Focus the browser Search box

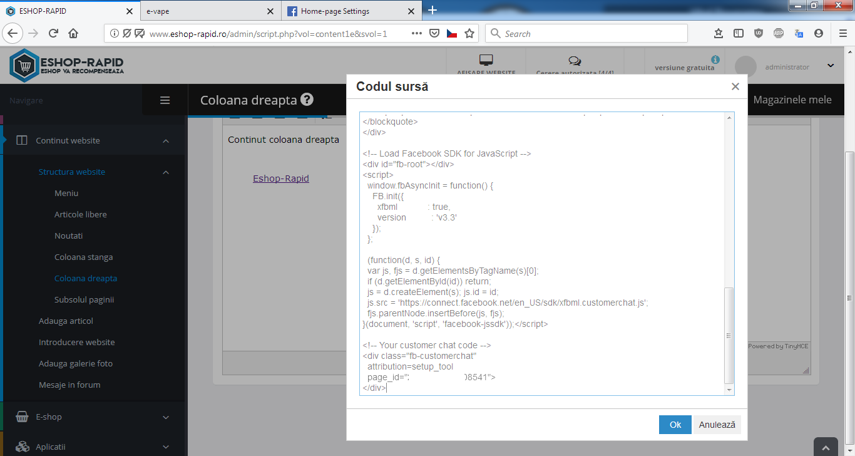[x=586, y=34]
